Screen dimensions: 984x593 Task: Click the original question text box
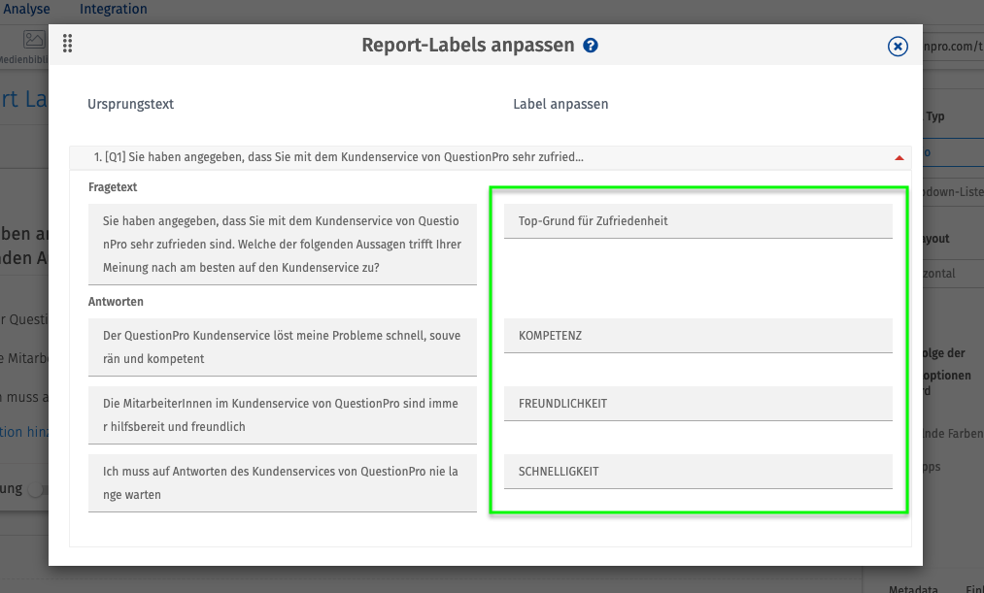pyautogui.click(x=282, y=244)
